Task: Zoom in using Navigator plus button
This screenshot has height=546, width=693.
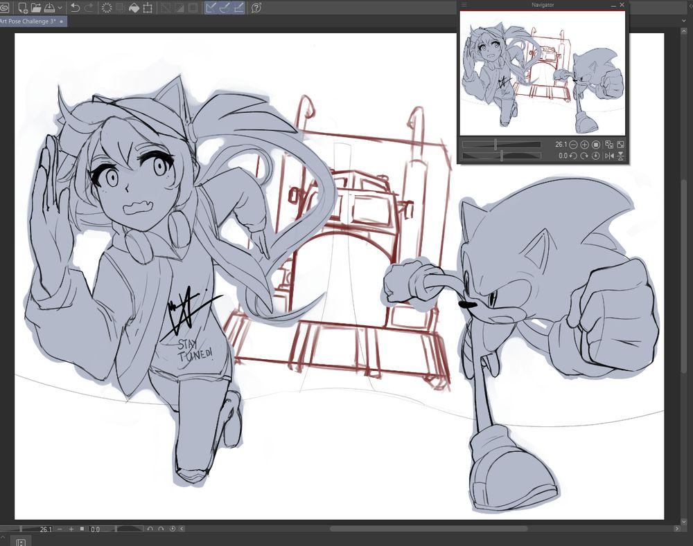Action: click(x=584, y=145)
